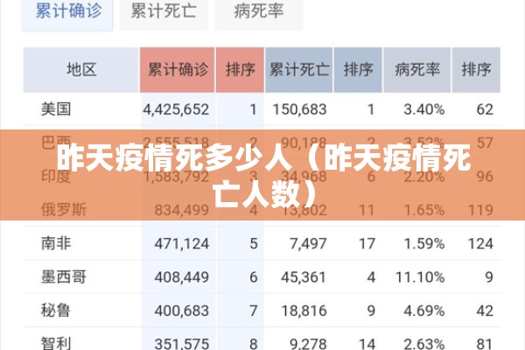Image resolution: width=525 pixels, height=350 pixels.
Task: Sort by 累计死亡 column header
Action: 298,70
